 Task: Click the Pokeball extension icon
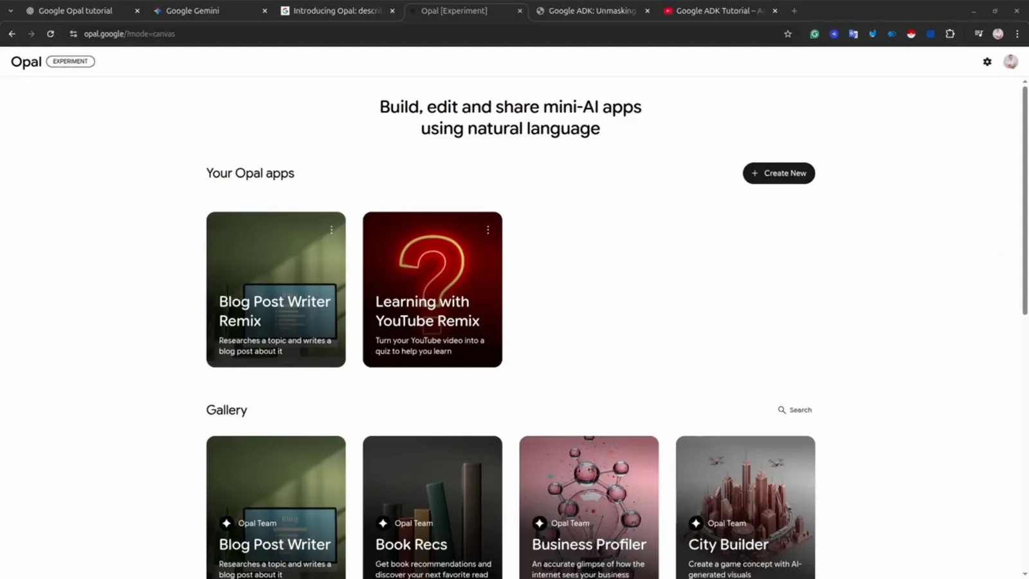pyautogui.click(x=911, y=34)
